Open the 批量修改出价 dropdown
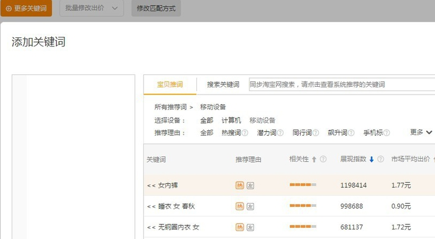 point(92,8)
